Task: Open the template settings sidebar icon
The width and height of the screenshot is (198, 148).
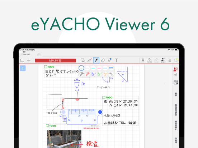Action: (x=176, y=82)
